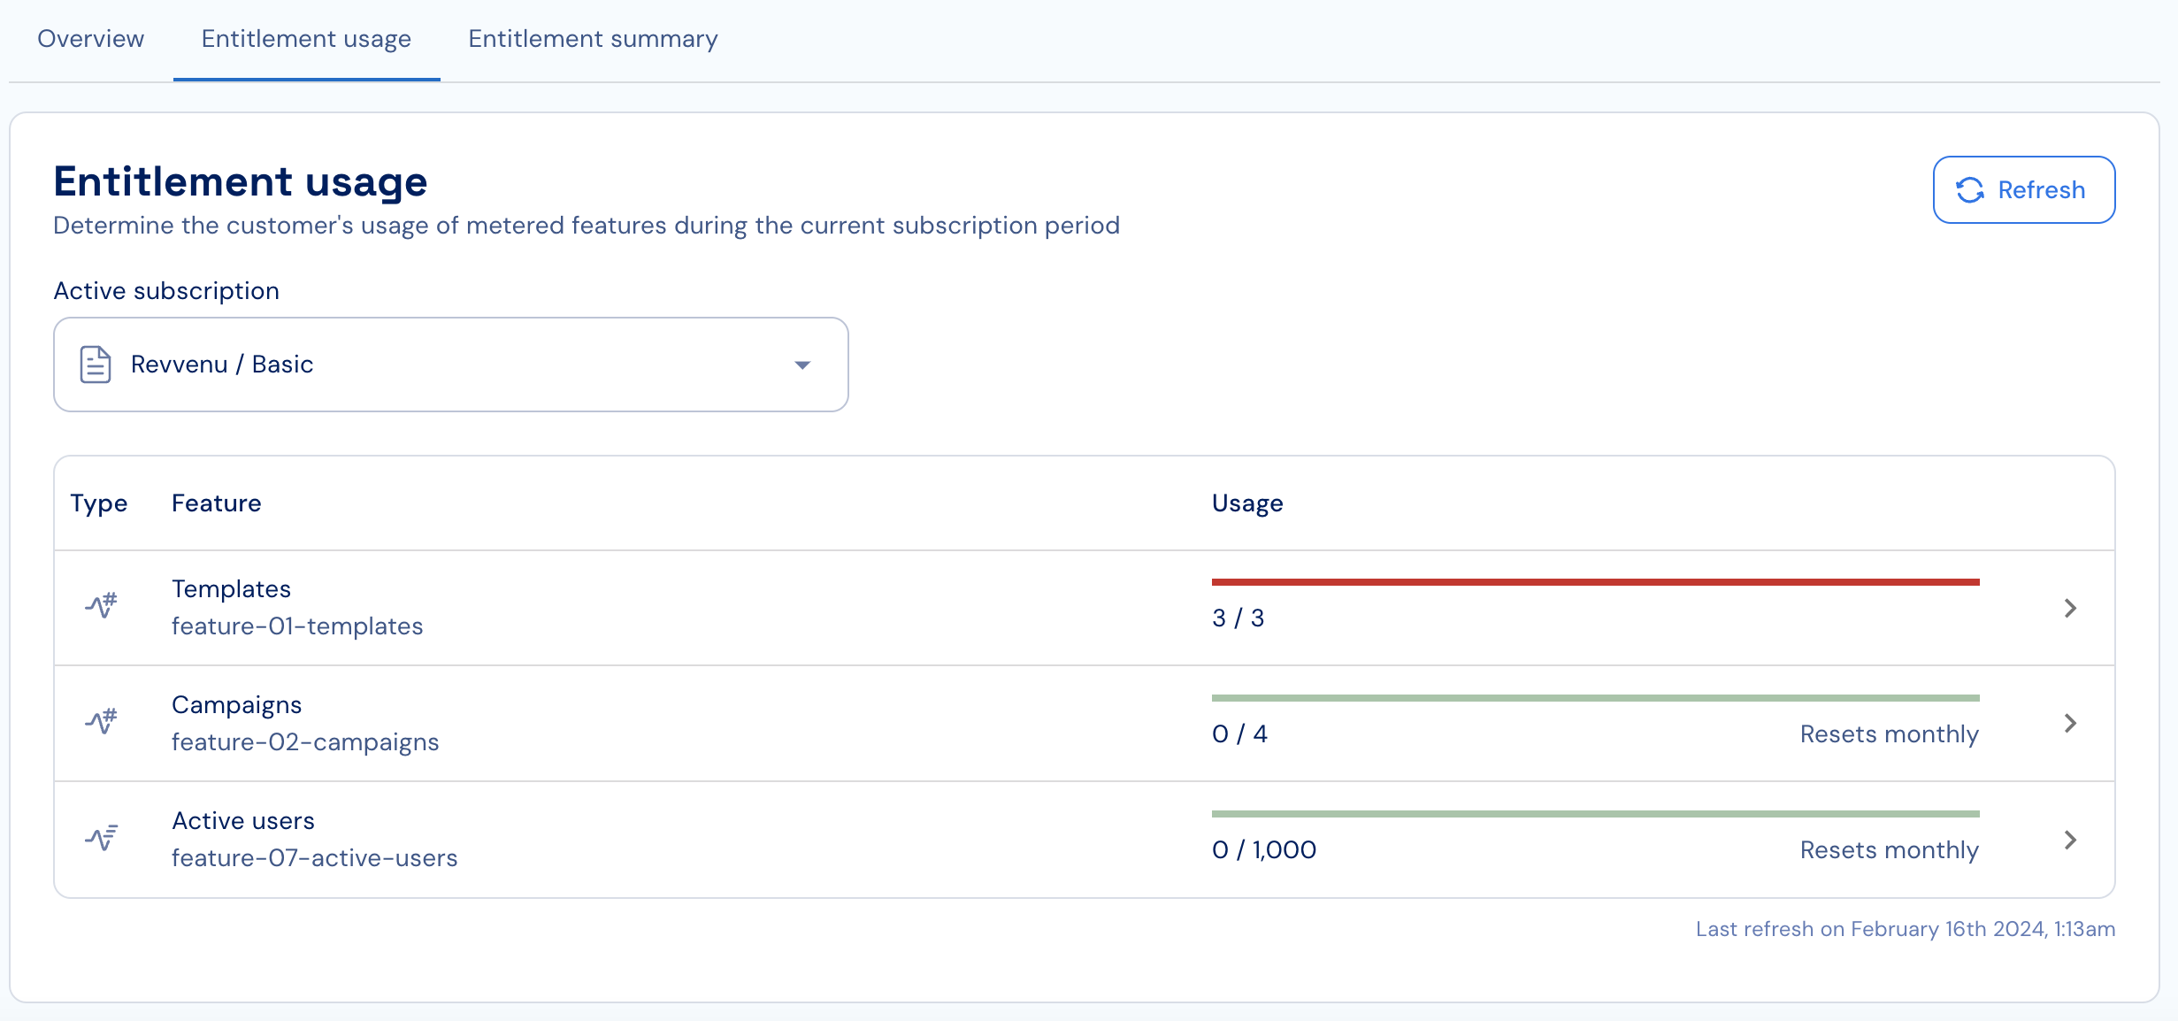
Task: Open Active users row details chevron
Action: pos(2070,840)
